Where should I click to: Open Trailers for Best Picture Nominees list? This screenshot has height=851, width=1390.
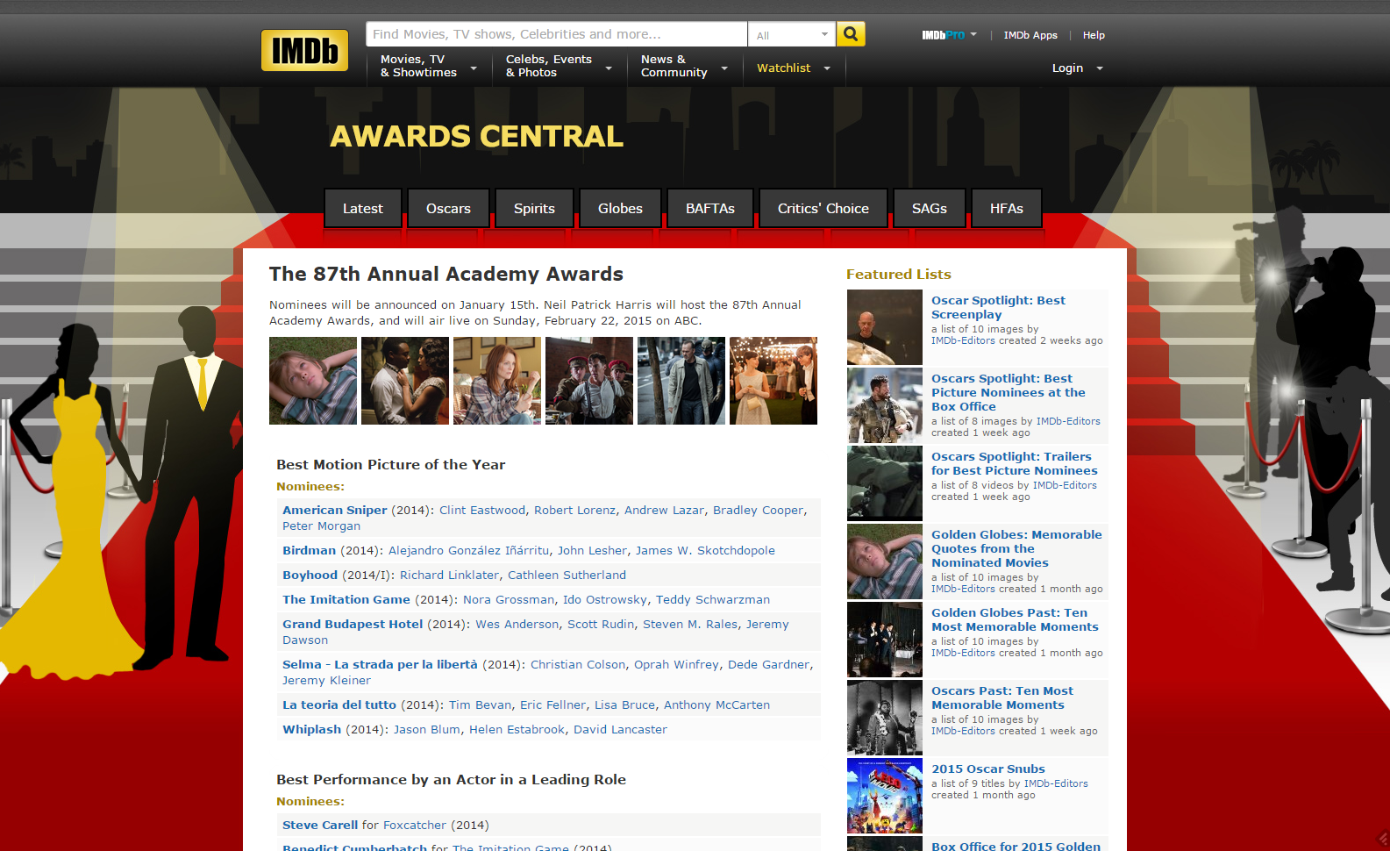[x=1014, y=464]
